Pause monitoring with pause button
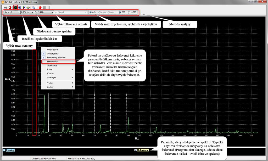268x161 pixels. pyautogui.click(x=48, y=8)
